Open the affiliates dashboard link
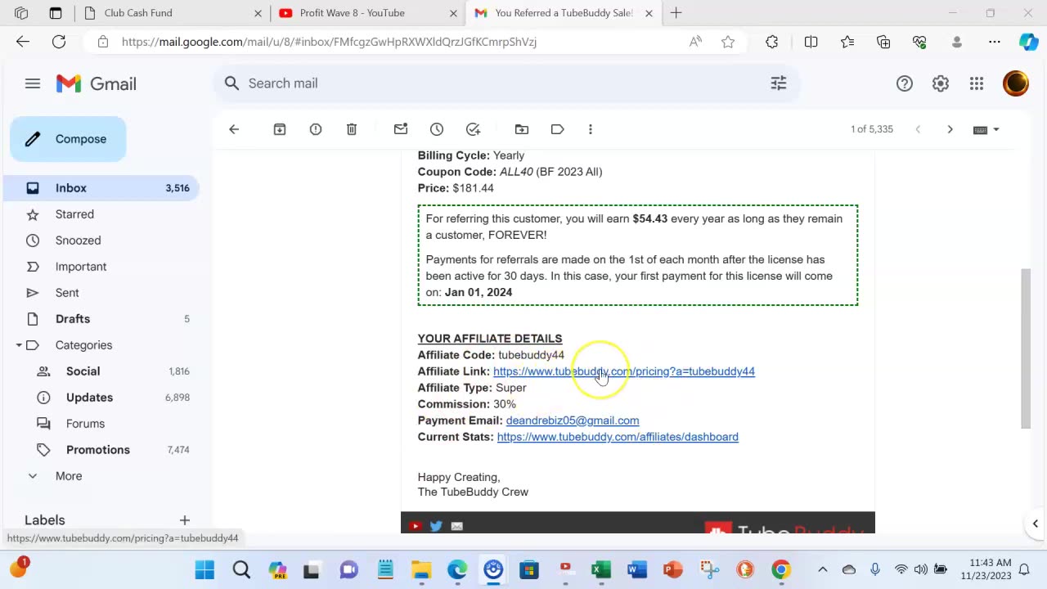Image resolution: width=1047 pixels, height=589 pixels. coord(618,437)
